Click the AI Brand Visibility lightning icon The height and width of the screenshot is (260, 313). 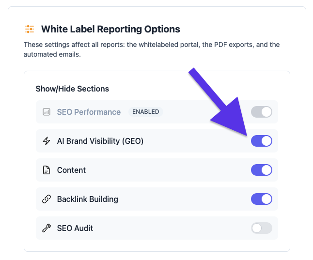[47, 141]
